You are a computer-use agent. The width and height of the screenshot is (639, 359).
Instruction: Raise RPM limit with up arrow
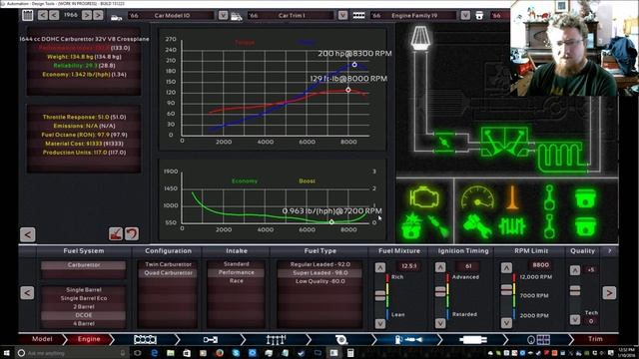[506, 268]
